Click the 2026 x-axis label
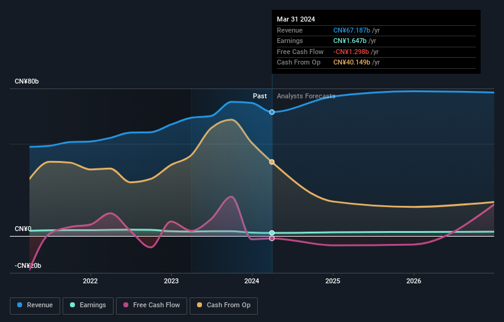This screenshot has height=322, width=504. pyautogui.click(x=414, y=281)
